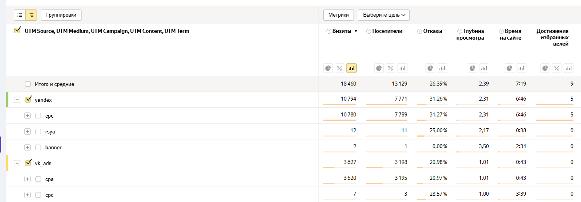Open the Выберите цель dropdown

click(383, 15)
